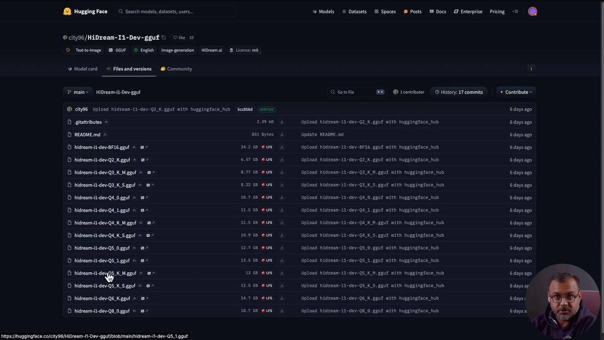Open the hidream-i1-dev-Q4_1.gguf file name
This screenshot has height=340, width=604.
[x=102, y=210]
